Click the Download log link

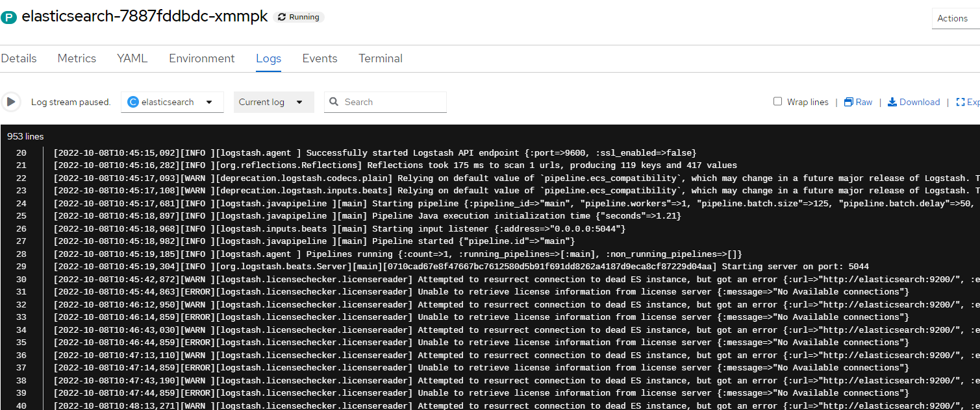[914, 102]
